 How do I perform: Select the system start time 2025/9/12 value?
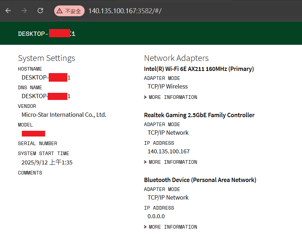coord(47,162)
